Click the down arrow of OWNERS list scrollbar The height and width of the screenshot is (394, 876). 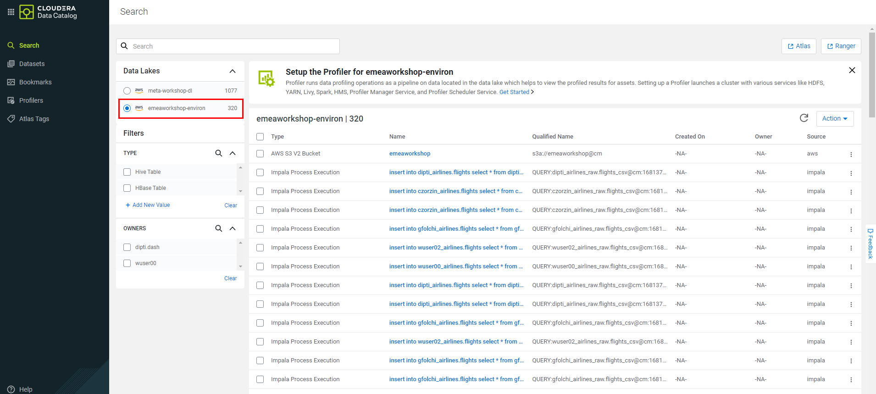click(x=240, y=266)
